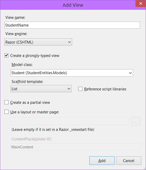146x170 pixels.
Task: Click the layout browse ellipsis button
Action: 136,121
